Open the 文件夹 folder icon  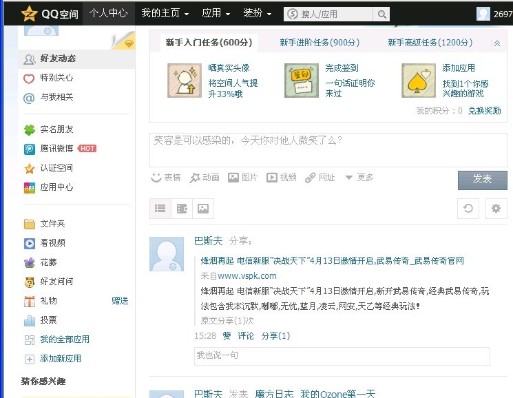tap(30, 224)
